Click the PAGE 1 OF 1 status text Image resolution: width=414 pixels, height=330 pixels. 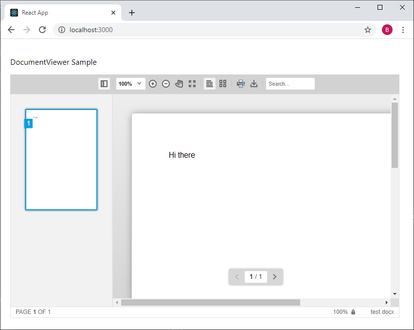(33, 312)
